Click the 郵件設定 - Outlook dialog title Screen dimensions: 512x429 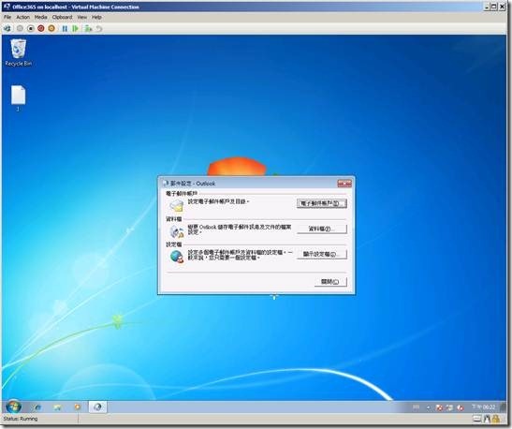pos(193,184)
